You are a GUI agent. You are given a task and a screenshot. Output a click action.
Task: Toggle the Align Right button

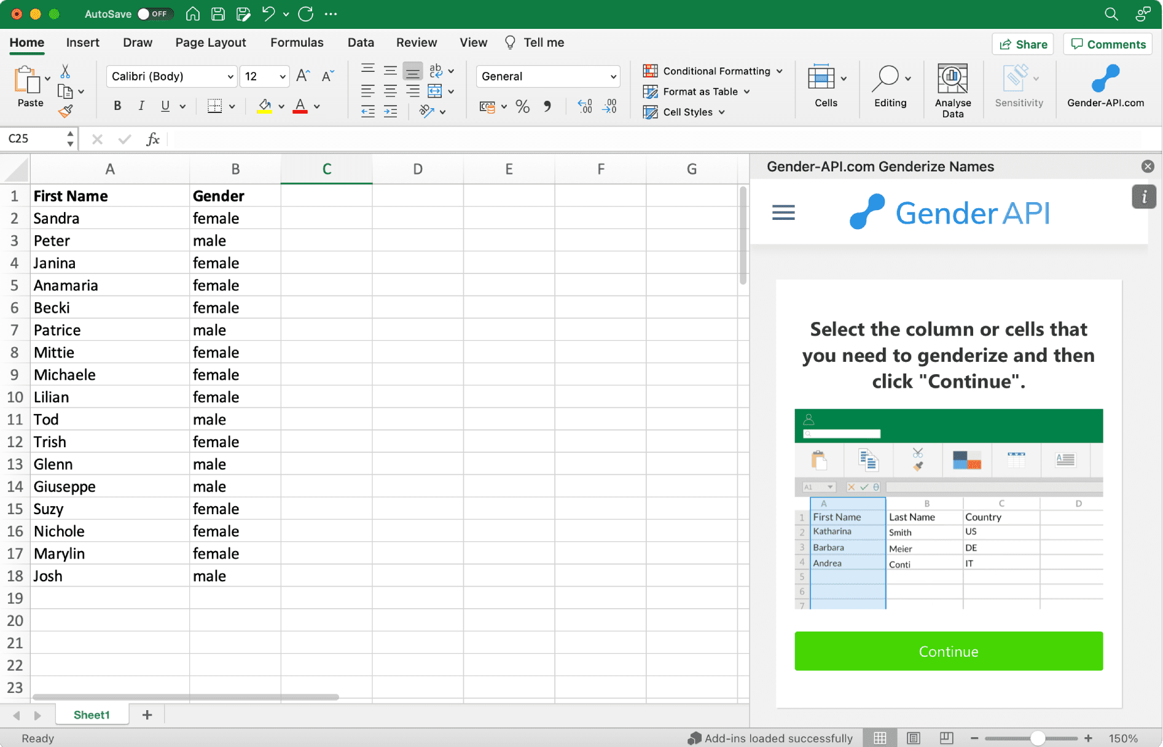tap(413, 92)
